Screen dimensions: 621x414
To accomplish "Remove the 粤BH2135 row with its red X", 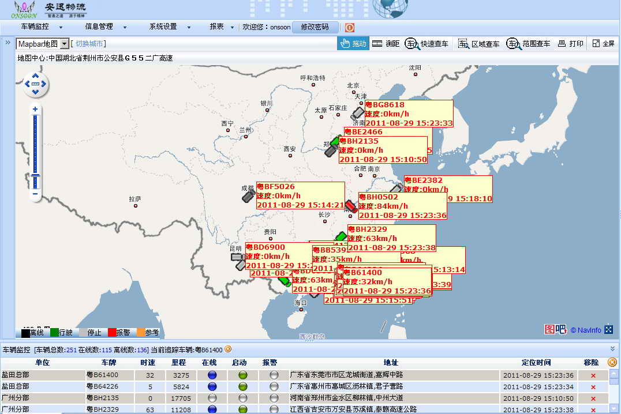I will [593, 398].
